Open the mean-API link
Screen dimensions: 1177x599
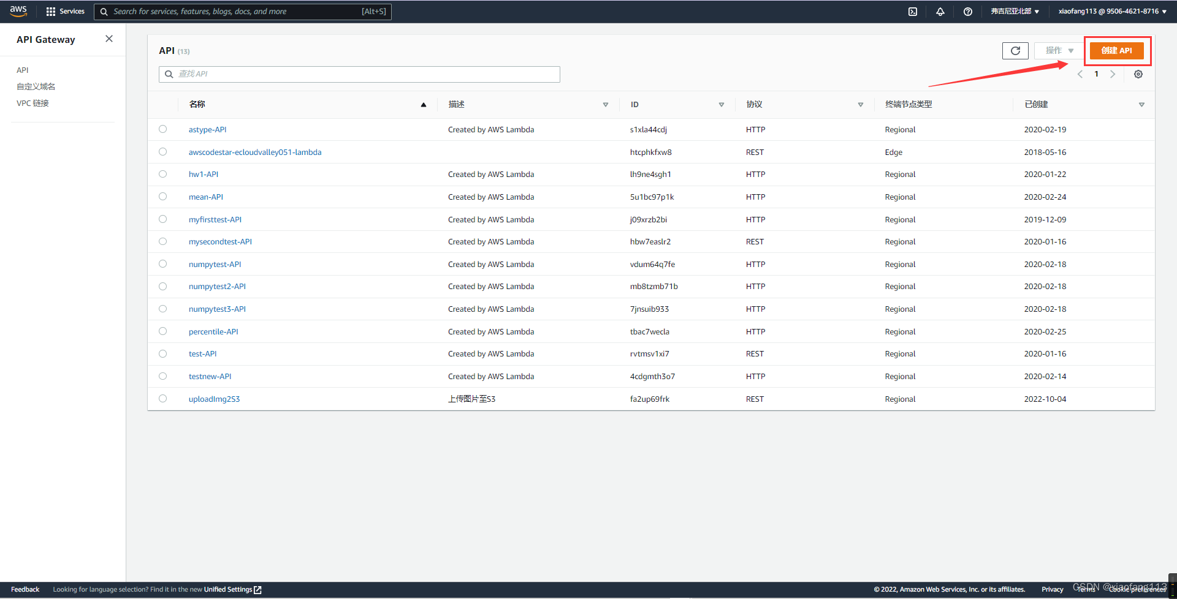(206, 197)
